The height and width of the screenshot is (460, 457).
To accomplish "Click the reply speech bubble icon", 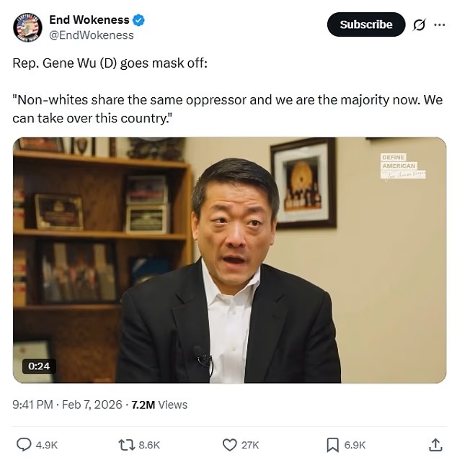I will (x=24, y=445).
